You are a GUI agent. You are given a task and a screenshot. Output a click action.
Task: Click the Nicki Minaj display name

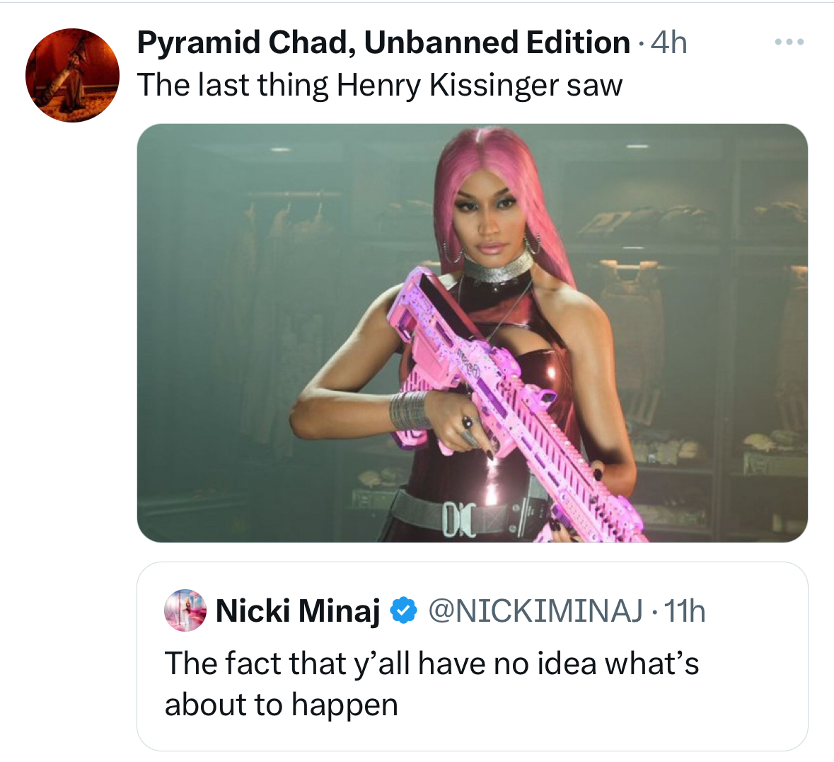pyautogui.click(x=298, y=610)
